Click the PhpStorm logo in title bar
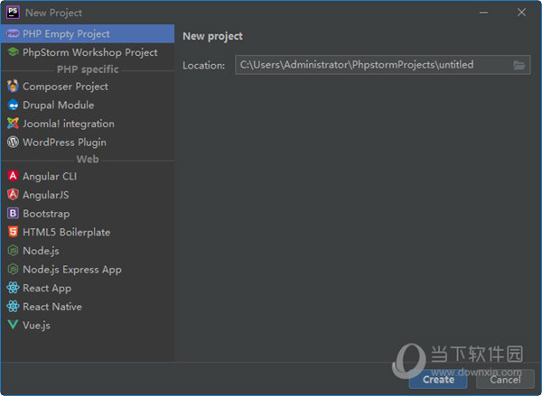542x396 pixels. 13,13
